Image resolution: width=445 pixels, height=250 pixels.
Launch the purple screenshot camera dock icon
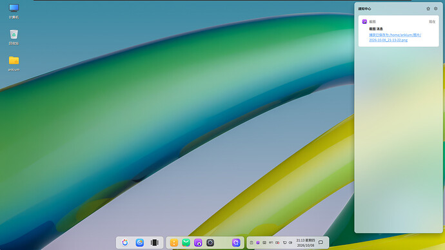pos(198,242)
